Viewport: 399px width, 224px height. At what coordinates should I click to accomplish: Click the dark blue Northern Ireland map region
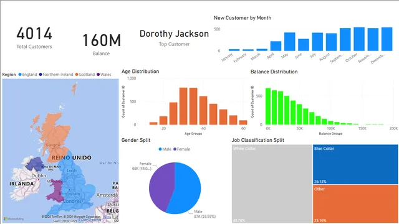coord(34,164)
